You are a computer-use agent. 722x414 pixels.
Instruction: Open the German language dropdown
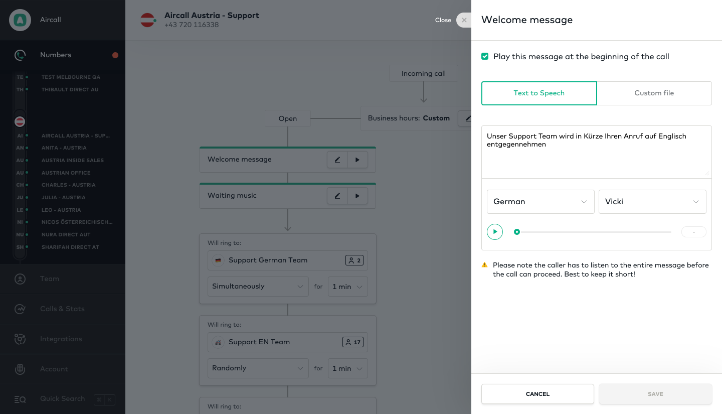pos(540,202)
